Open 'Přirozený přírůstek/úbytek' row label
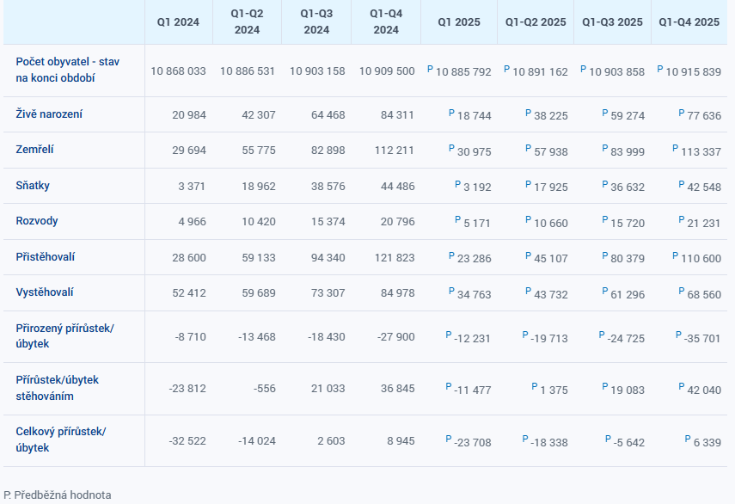735x504 pixels. point(64,336)
